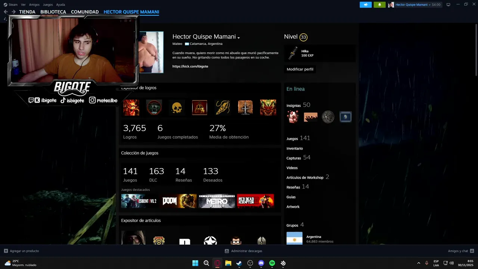478x269 pixels.
Task: Open the kick.com/ibigote link
Action: tap(190, 66)
